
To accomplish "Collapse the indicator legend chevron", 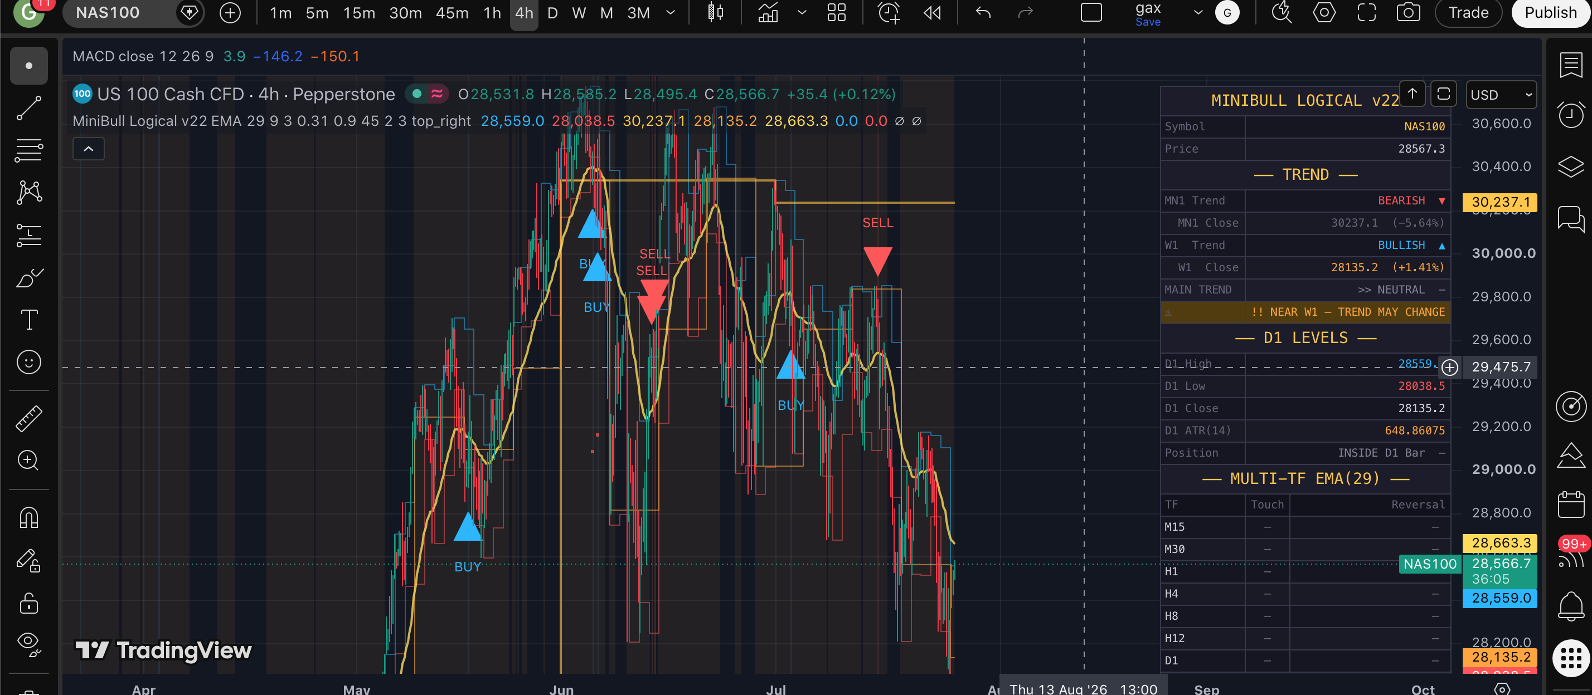I will click(x=89, y=149).
